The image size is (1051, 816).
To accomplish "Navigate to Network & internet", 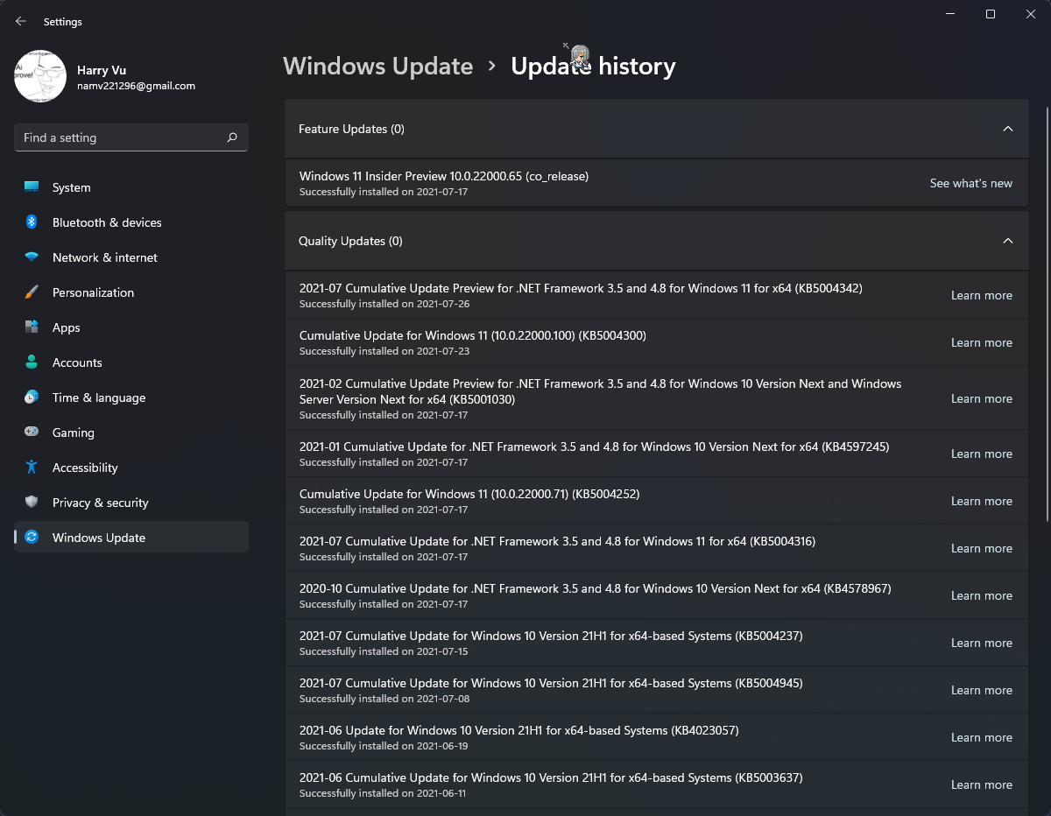I will click(x=131, y=257).
